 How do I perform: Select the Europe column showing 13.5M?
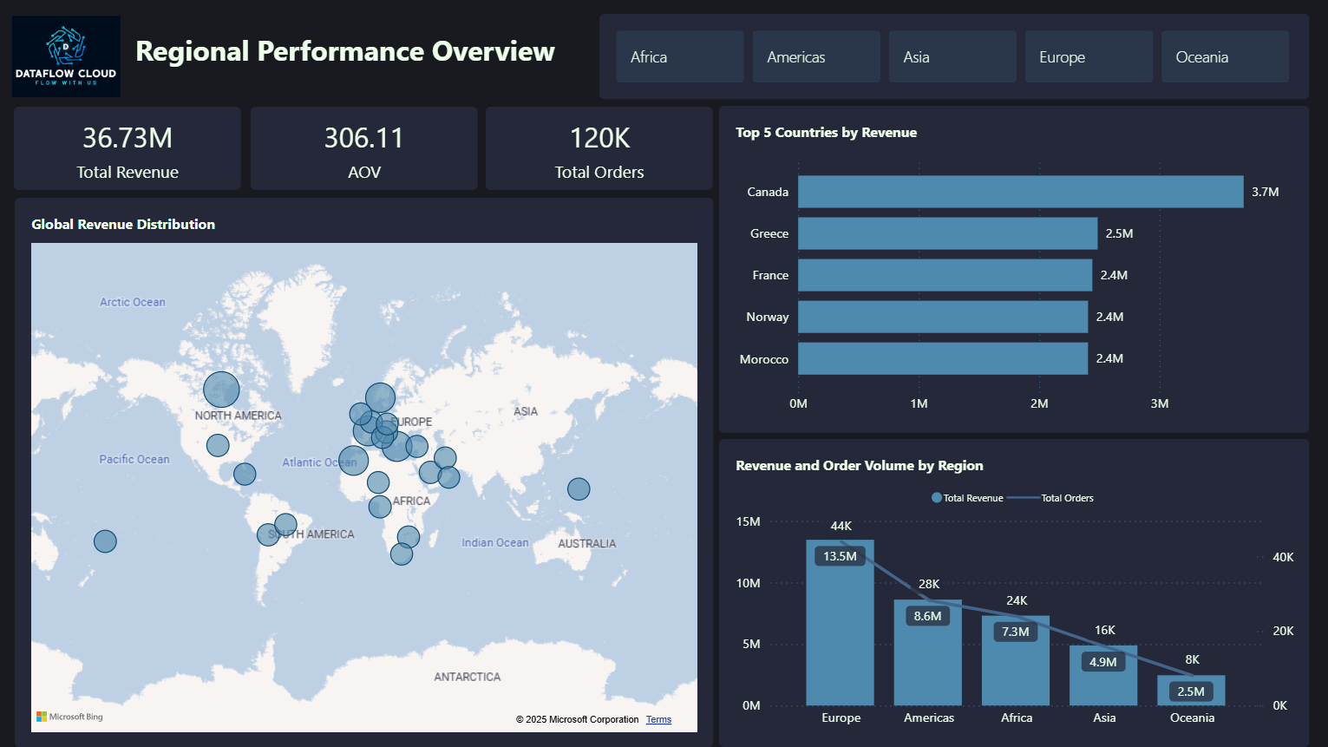840,625
